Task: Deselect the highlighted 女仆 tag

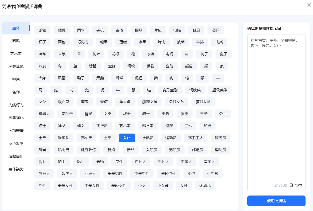Action: point(127,138)
